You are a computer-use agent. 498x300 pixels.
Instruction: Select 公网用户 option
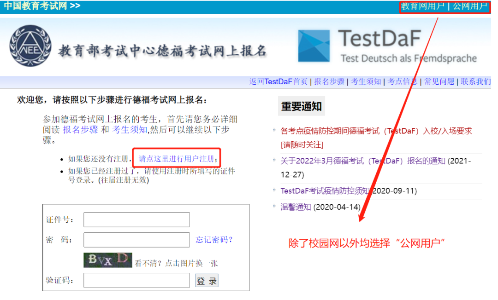[x=470, y=6]
